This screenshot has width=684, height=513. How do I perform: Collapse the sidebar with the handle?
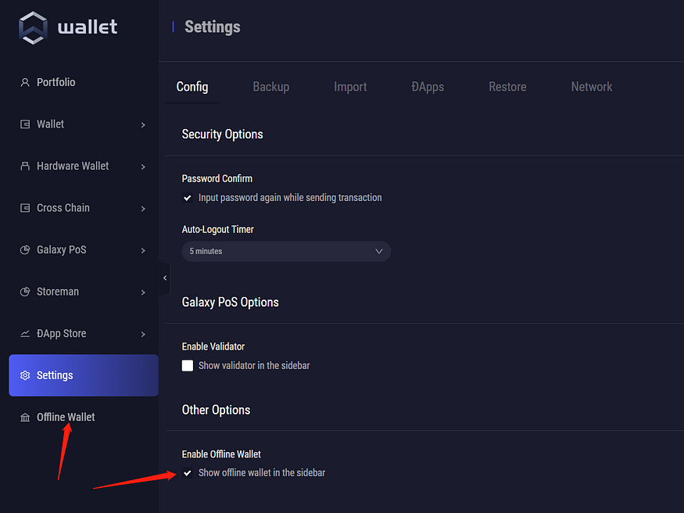click(x=164, y=278)
